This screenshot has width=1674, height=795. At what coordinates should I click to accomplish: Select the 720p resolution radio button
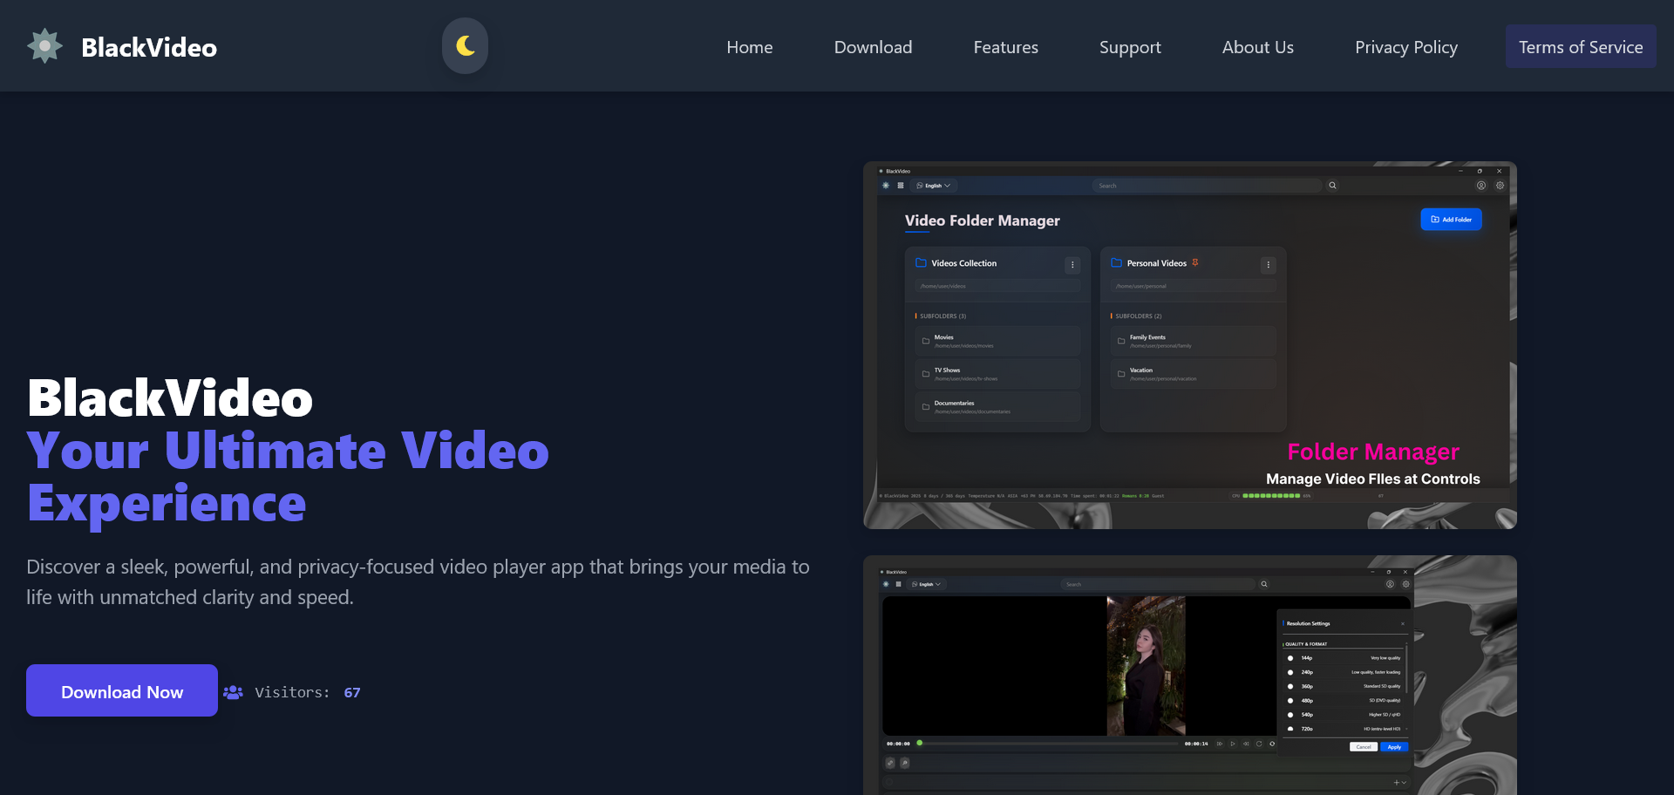coord(1290,728)
